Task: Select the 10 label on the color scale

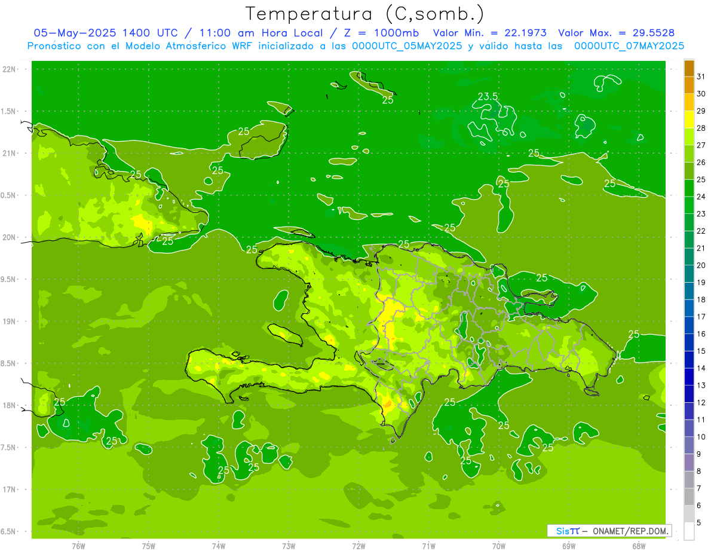Action: [701, 437]
